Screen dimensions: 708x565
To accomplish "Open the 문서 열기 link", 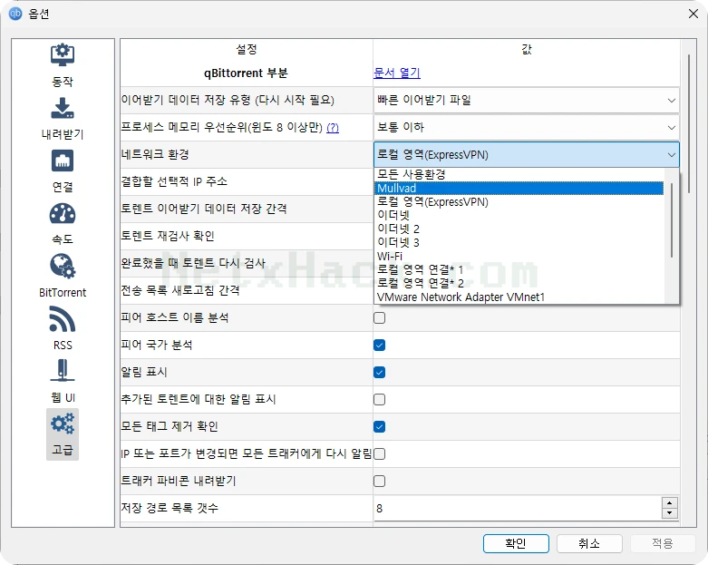I will (397, 73).
